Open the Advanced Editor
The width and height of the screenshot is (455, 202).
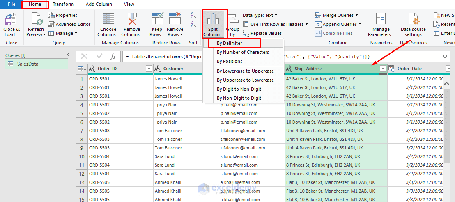[69, 24]
